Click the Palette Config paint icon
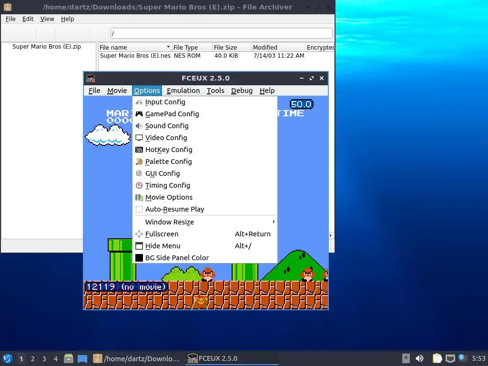Screen dimensions: 488x366 point(139,162)
